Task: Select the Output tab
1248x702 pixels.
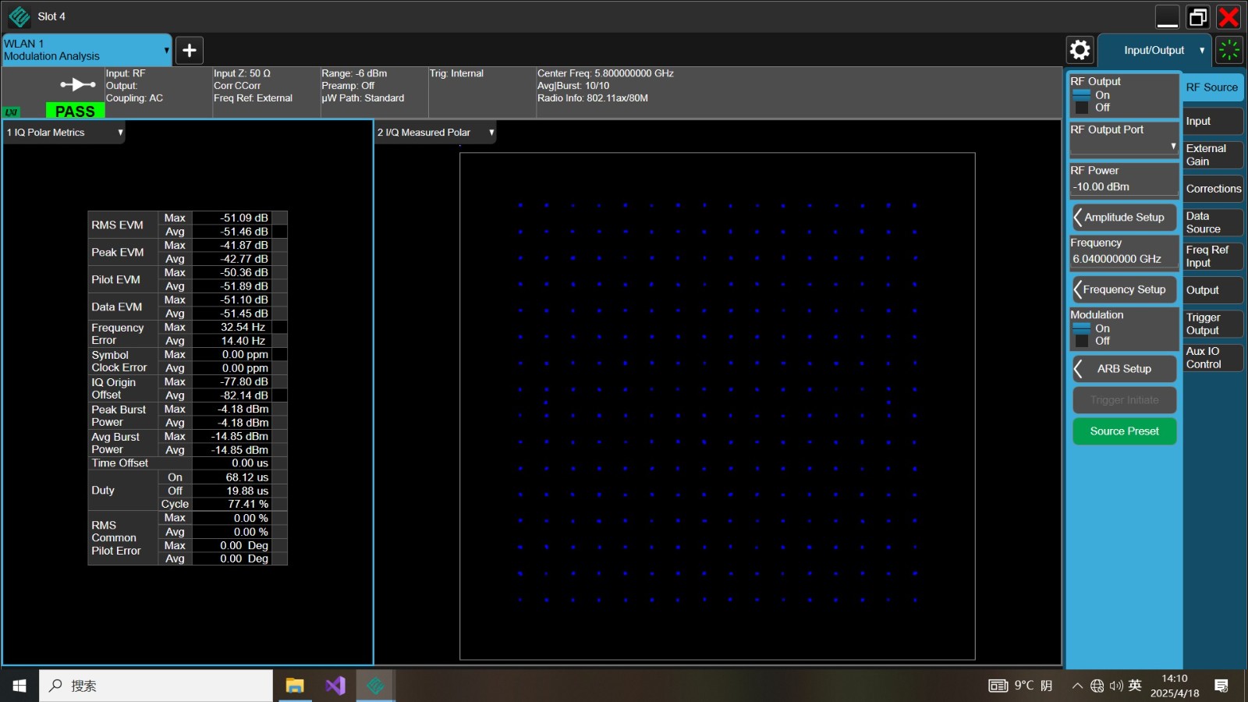Action: (x=1213, y=290)
